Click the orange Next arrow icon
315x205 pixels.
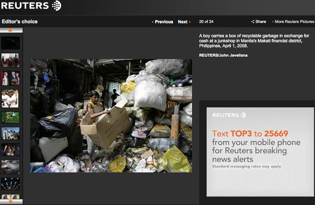click(190, 22)
